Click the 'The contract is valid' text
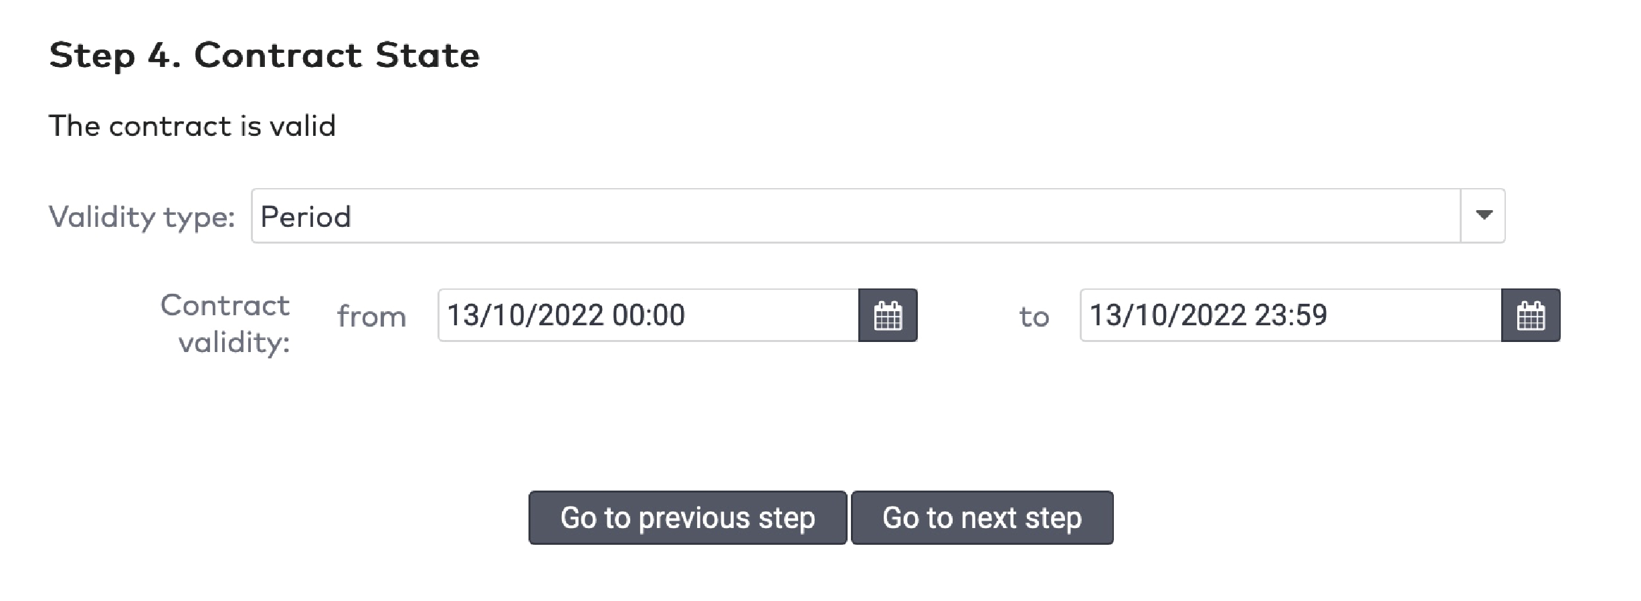 point(192,126)
